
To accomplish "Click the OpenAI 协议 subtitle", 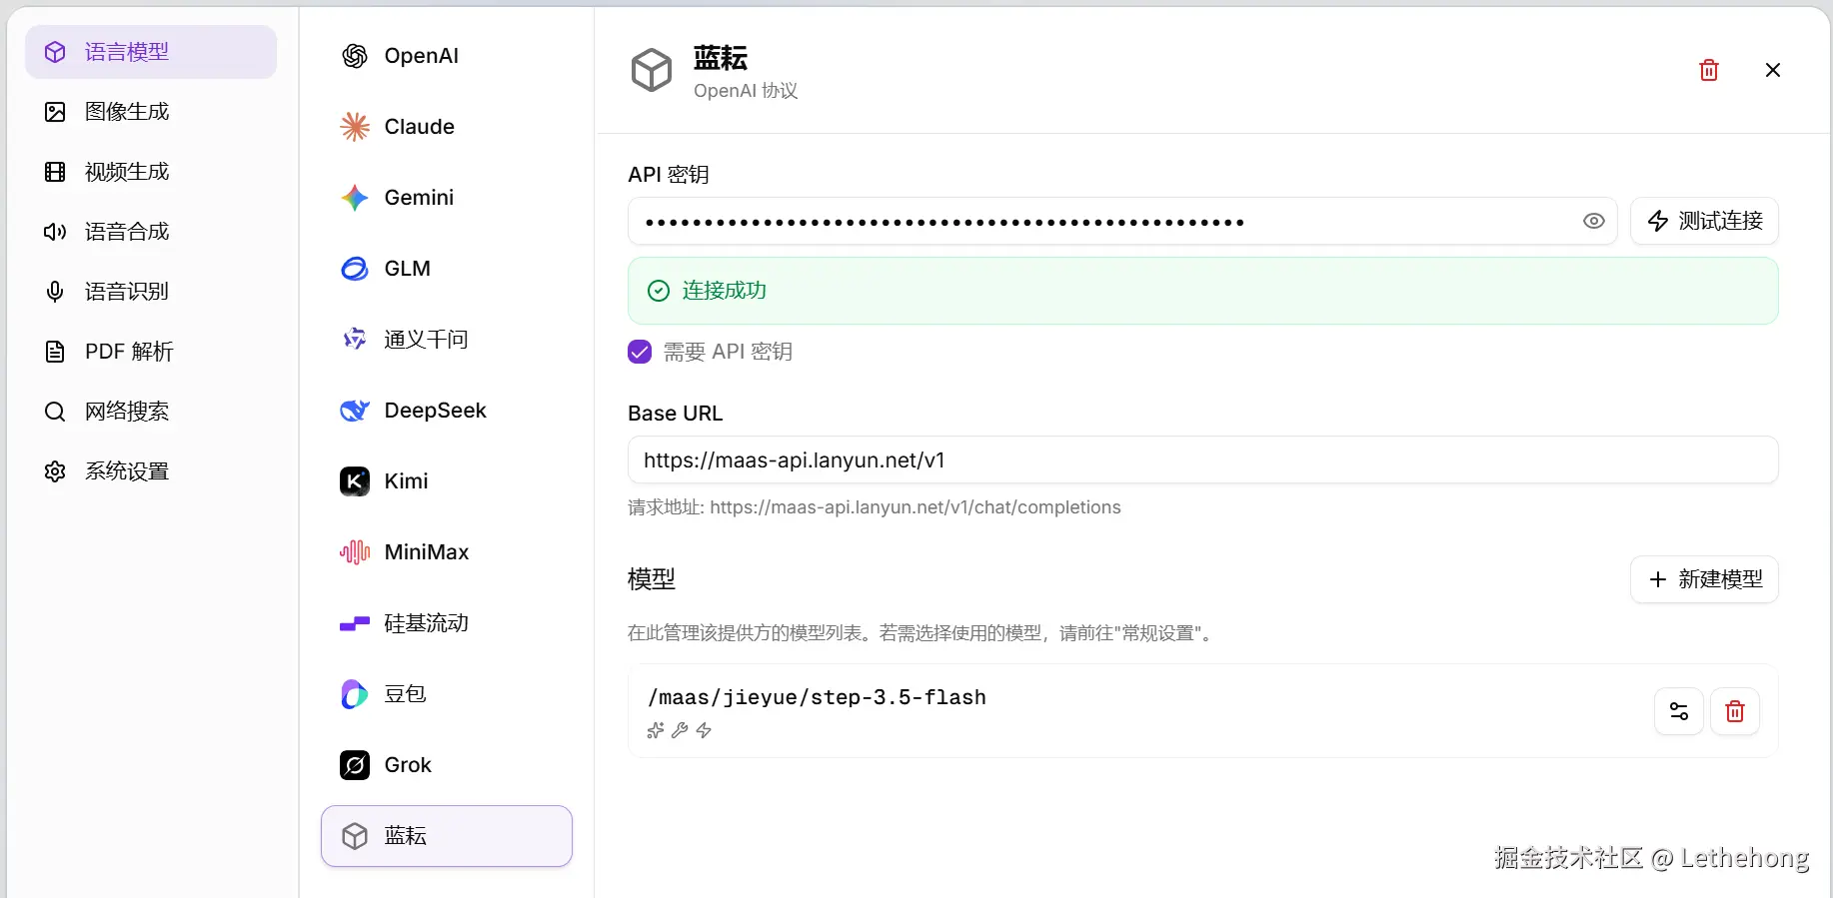I will tap(746, 91).
